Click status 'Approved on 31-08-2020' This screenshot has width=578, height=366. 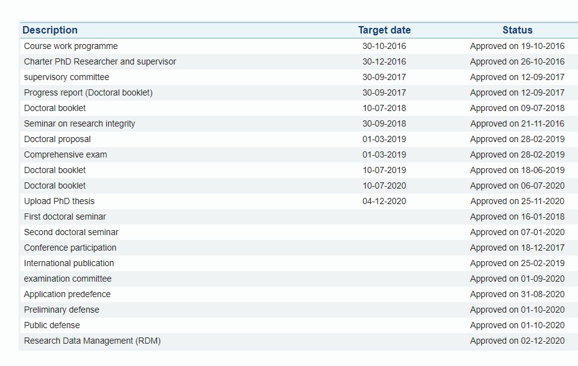pyautogui.click(x=517, y=294)
